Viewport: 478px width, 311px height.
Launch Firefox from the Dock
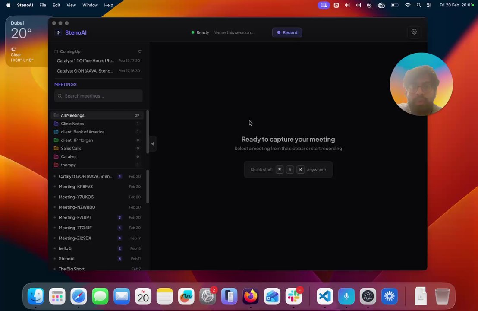pyautogui.click(x=251, y=296)
